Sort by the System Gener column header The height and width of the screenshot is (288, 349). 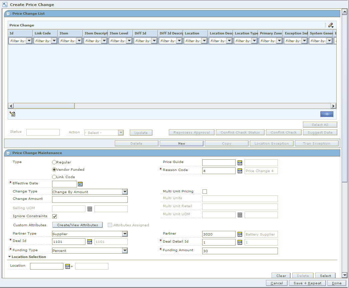click(x=321, y=33)
